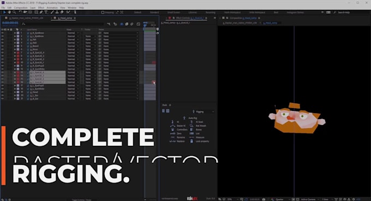Hide the g_L_Ear layer

(3, 96)
